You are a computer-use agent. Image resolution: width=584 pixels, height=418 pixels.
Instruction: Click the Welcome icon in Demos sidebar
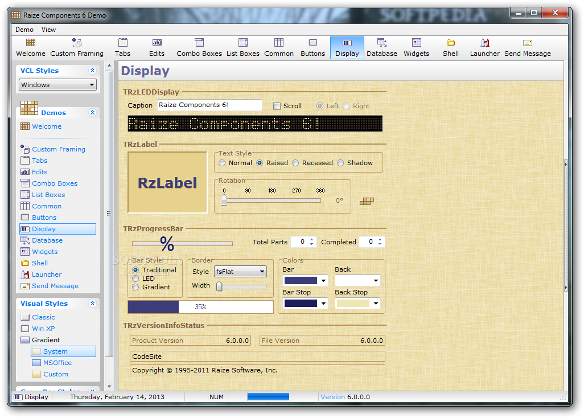tap(25, 126)
